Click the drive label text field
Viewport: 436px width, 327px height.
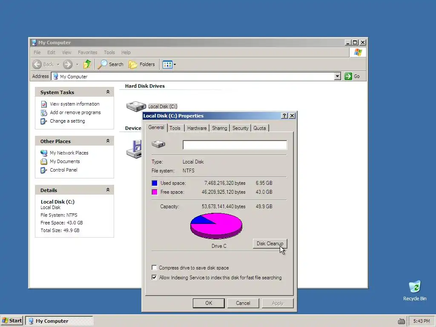[235, 145]
